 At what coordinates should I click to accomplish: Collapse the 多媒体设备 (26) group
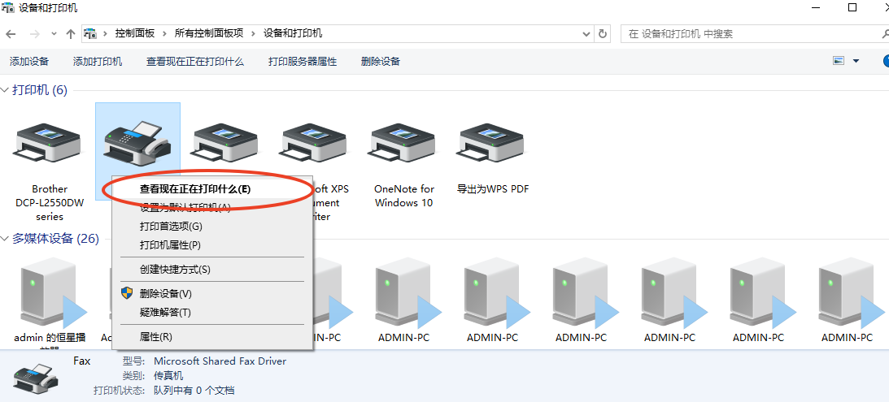point(6,239)
